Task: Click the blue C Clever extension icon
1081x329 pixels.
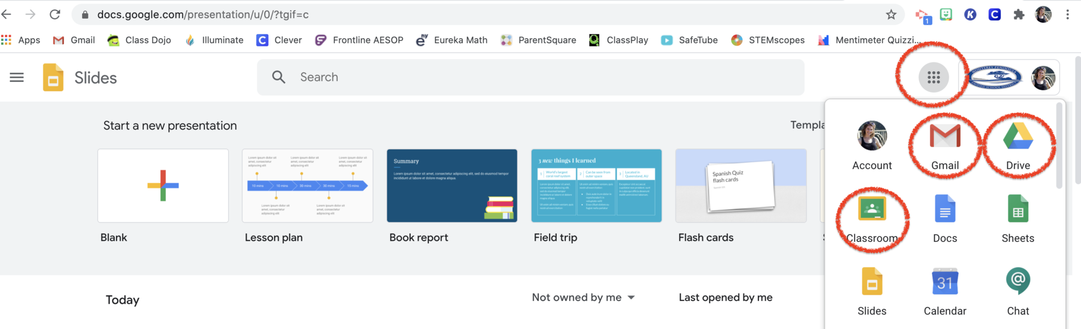Action: pyautogui.click(x=994, y=15)
